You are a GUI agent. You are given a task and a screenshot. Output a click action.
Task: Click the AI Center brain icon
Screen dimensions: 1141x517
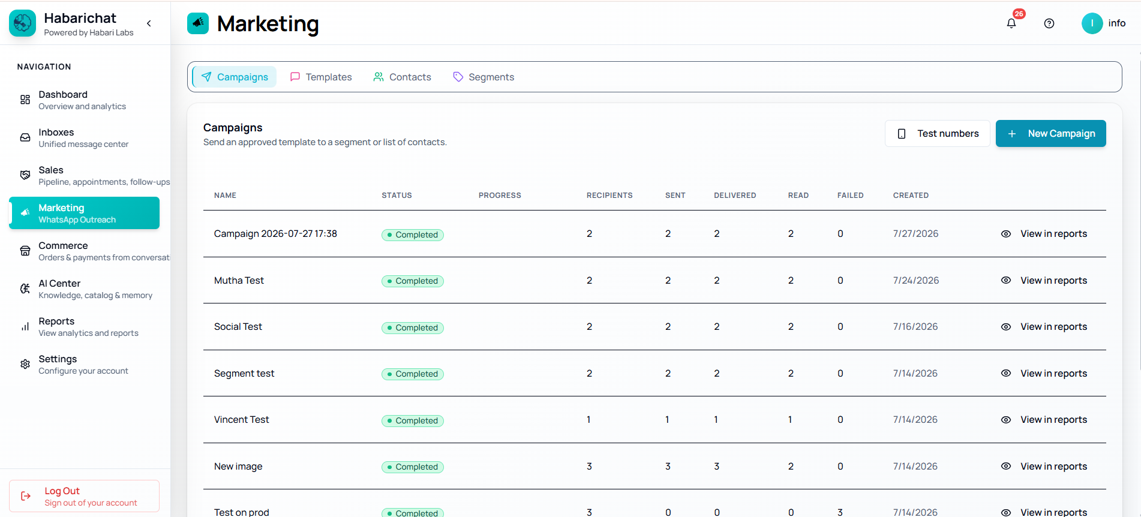coord(25,288)
